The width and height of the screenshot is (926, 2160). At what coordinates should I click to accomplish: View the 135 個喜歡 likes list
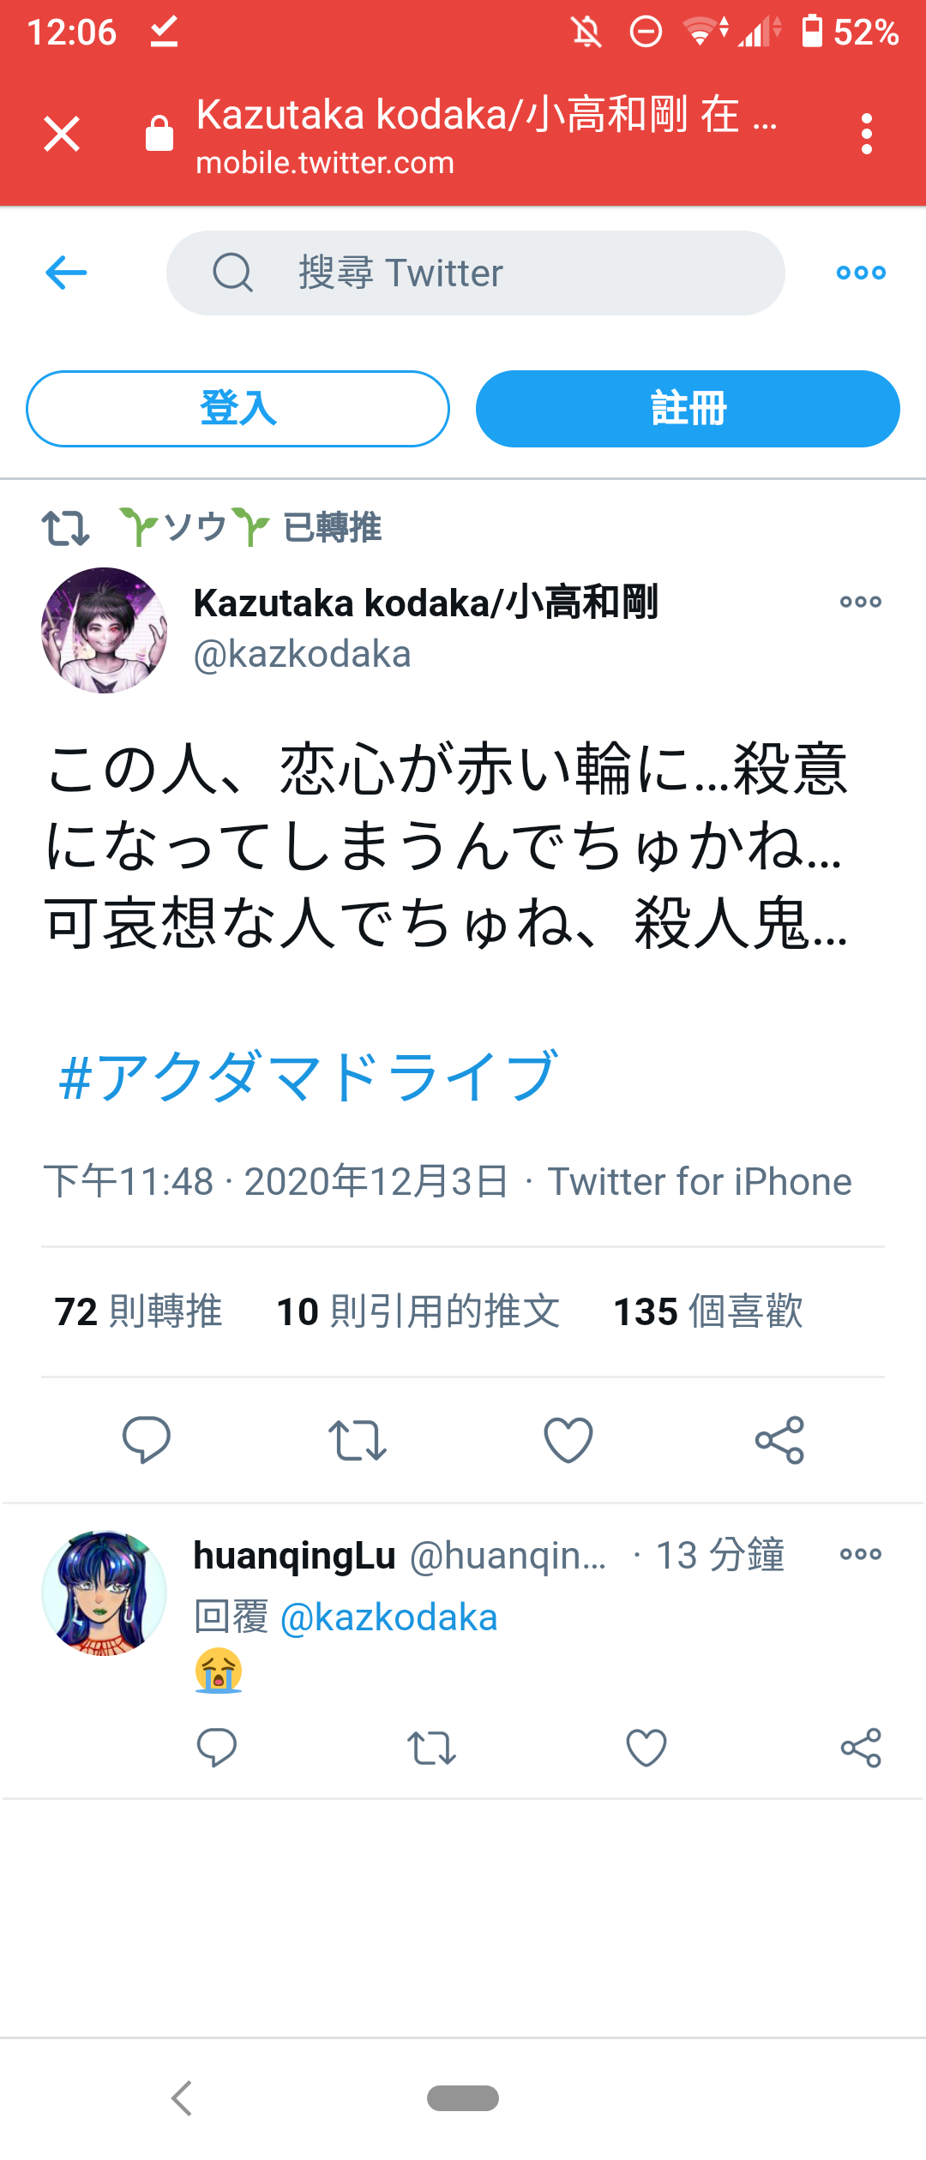pos(708,1311)
